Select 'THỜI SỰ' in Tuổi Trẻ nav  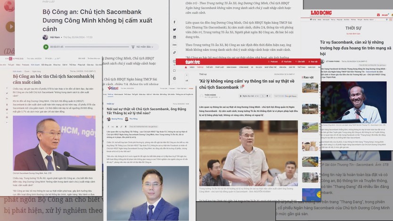[200, 67]
